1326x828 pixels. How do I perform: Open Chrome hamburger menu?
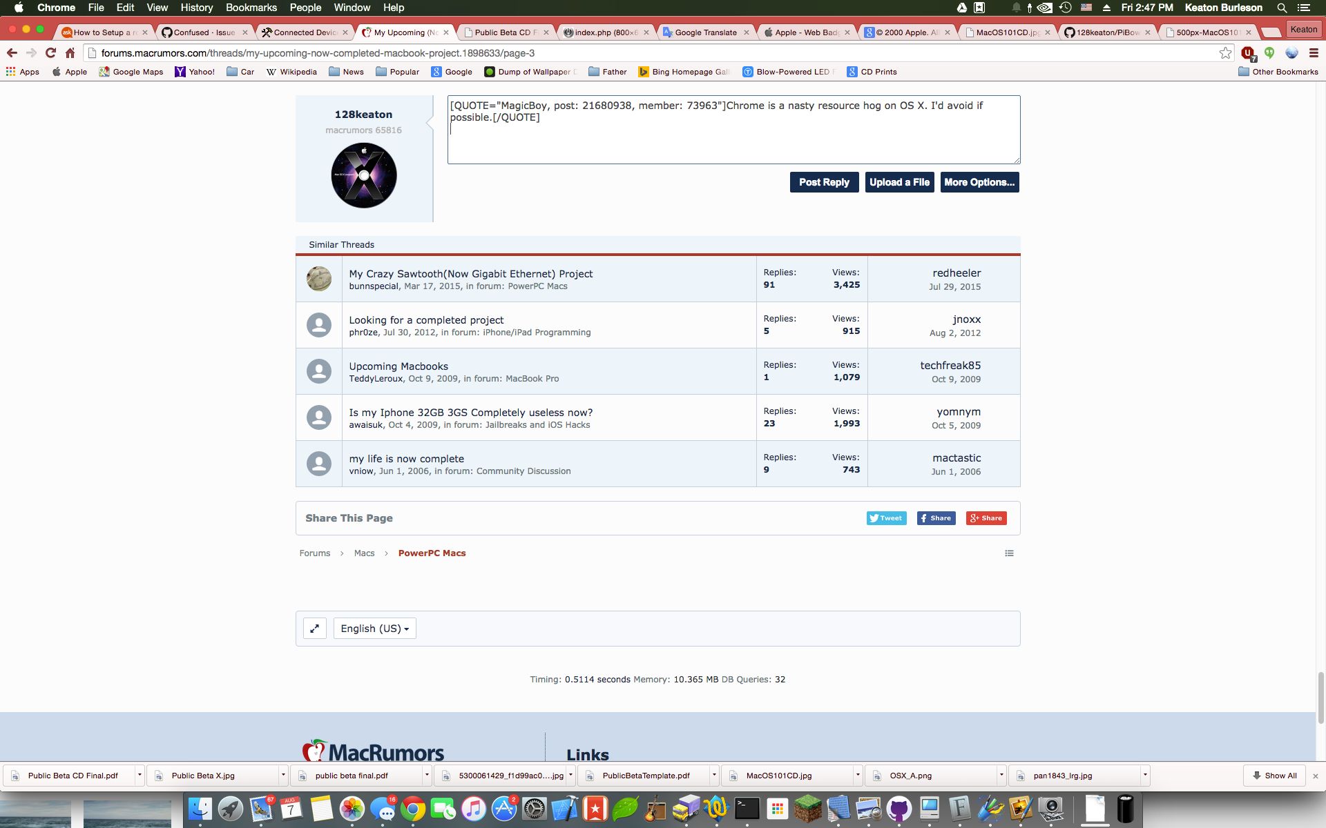1314,53
